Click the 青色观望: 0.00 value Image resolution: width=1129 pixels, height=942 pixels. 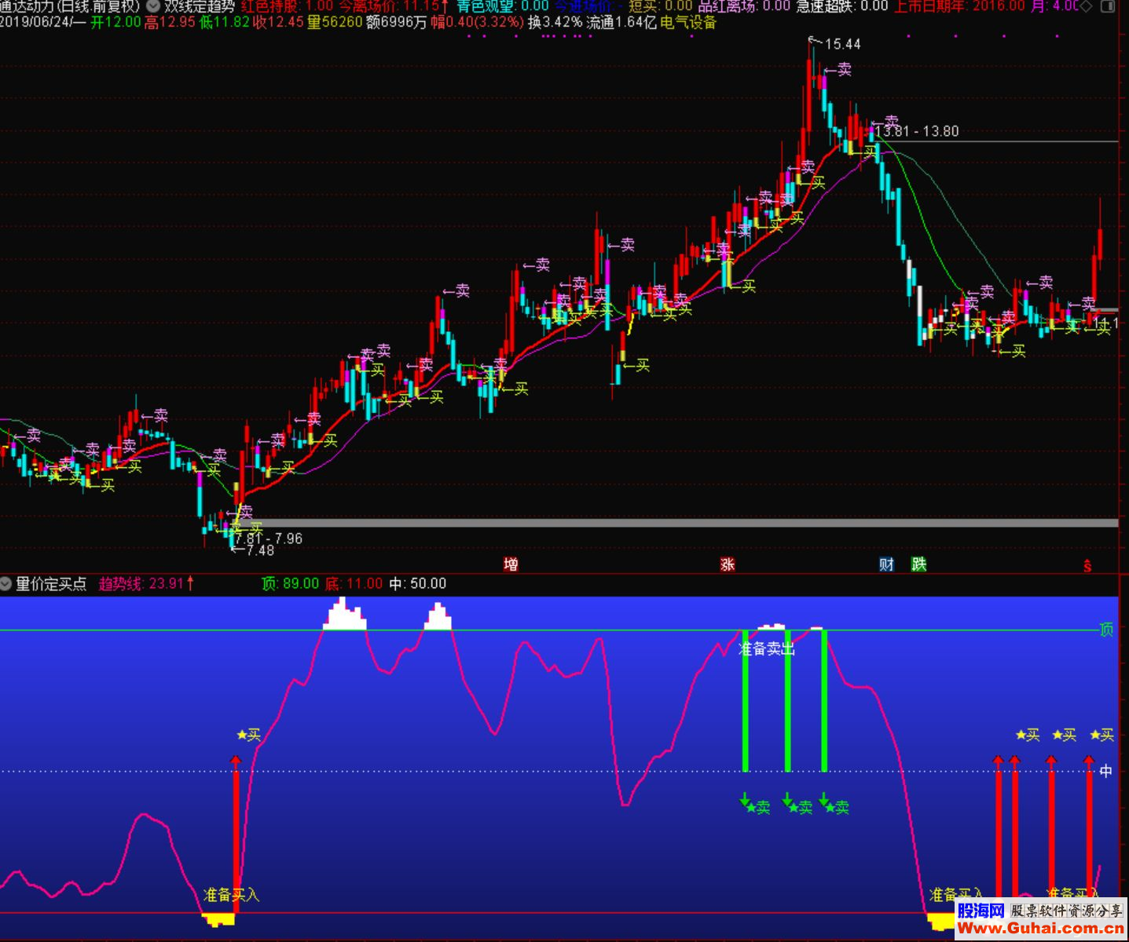tap(503, 6)
